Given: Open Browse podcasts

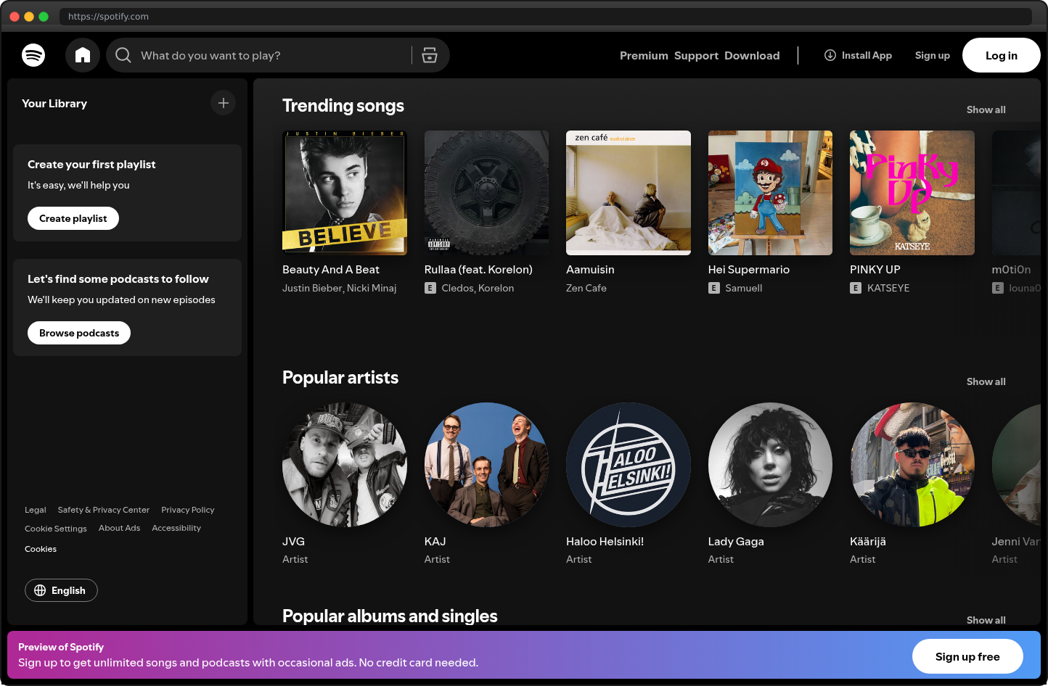Looking at the screenshot, I should tap(78, 333).
